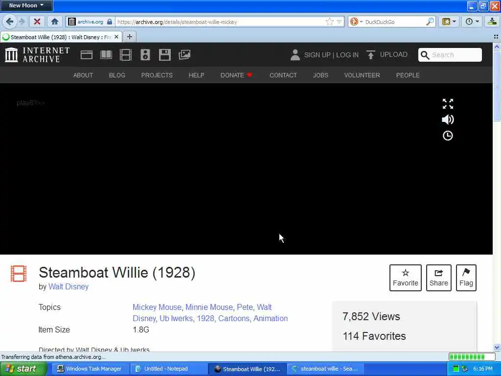Open the downloads toolbar button
This screenshot has width=501, height=376.
click(492, 22)
